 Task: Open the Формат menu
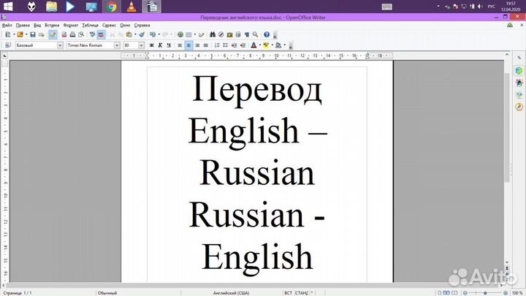(x=70, y=25)
